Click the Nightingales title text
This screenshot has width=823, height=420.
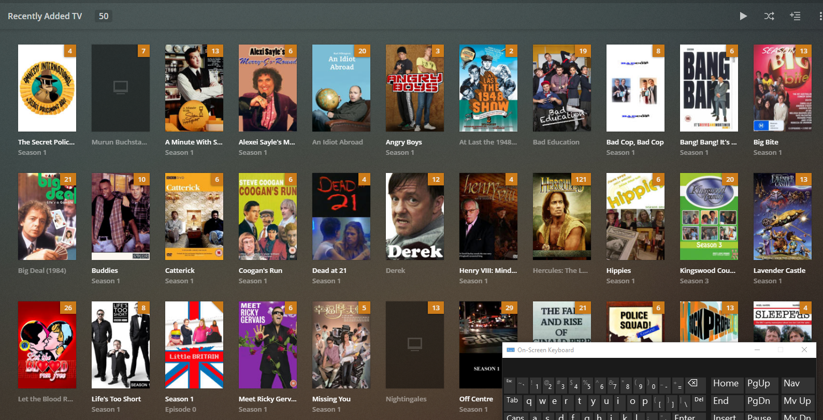pyautogui.click(x=406, y=399)
